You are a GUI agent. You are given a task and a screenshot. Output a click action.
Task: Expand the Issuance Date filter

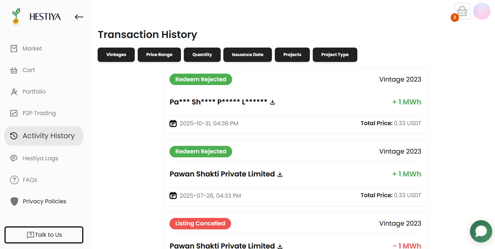click(247, 55)
